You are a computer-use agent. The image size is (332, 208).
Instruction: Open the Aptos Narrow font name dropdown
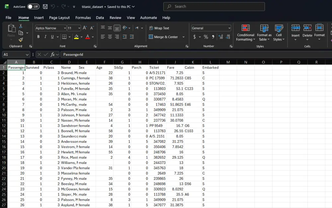click(65, 28)
